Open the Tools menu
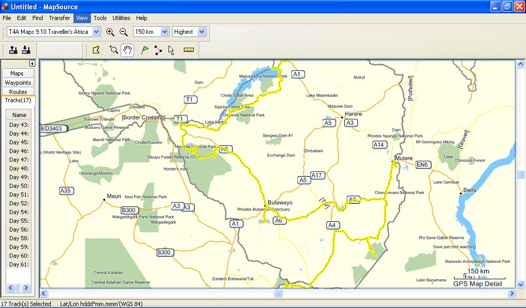The width and height of the screenshot is (526, 308). coord(100,18)
